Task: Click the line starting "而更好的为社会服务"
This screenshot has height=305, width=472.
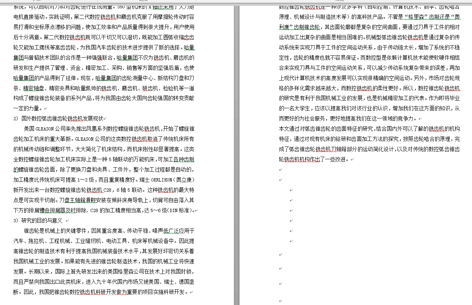Action: 349,118
